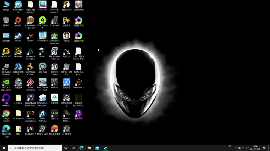Click the Google Chrome desktop shortcut
The image size is (270, 151).
pyautogui.click(x=6, y=115)
